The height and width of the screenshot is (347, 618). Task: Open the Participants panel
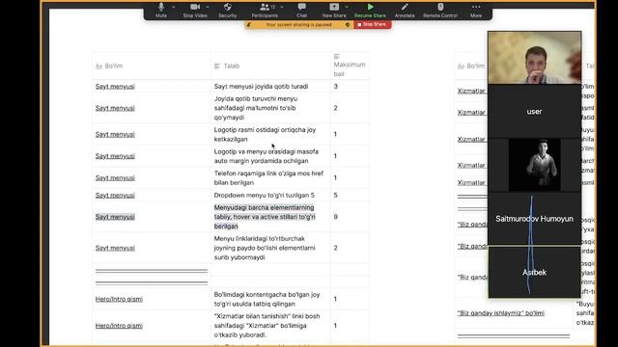pos(265,11)
